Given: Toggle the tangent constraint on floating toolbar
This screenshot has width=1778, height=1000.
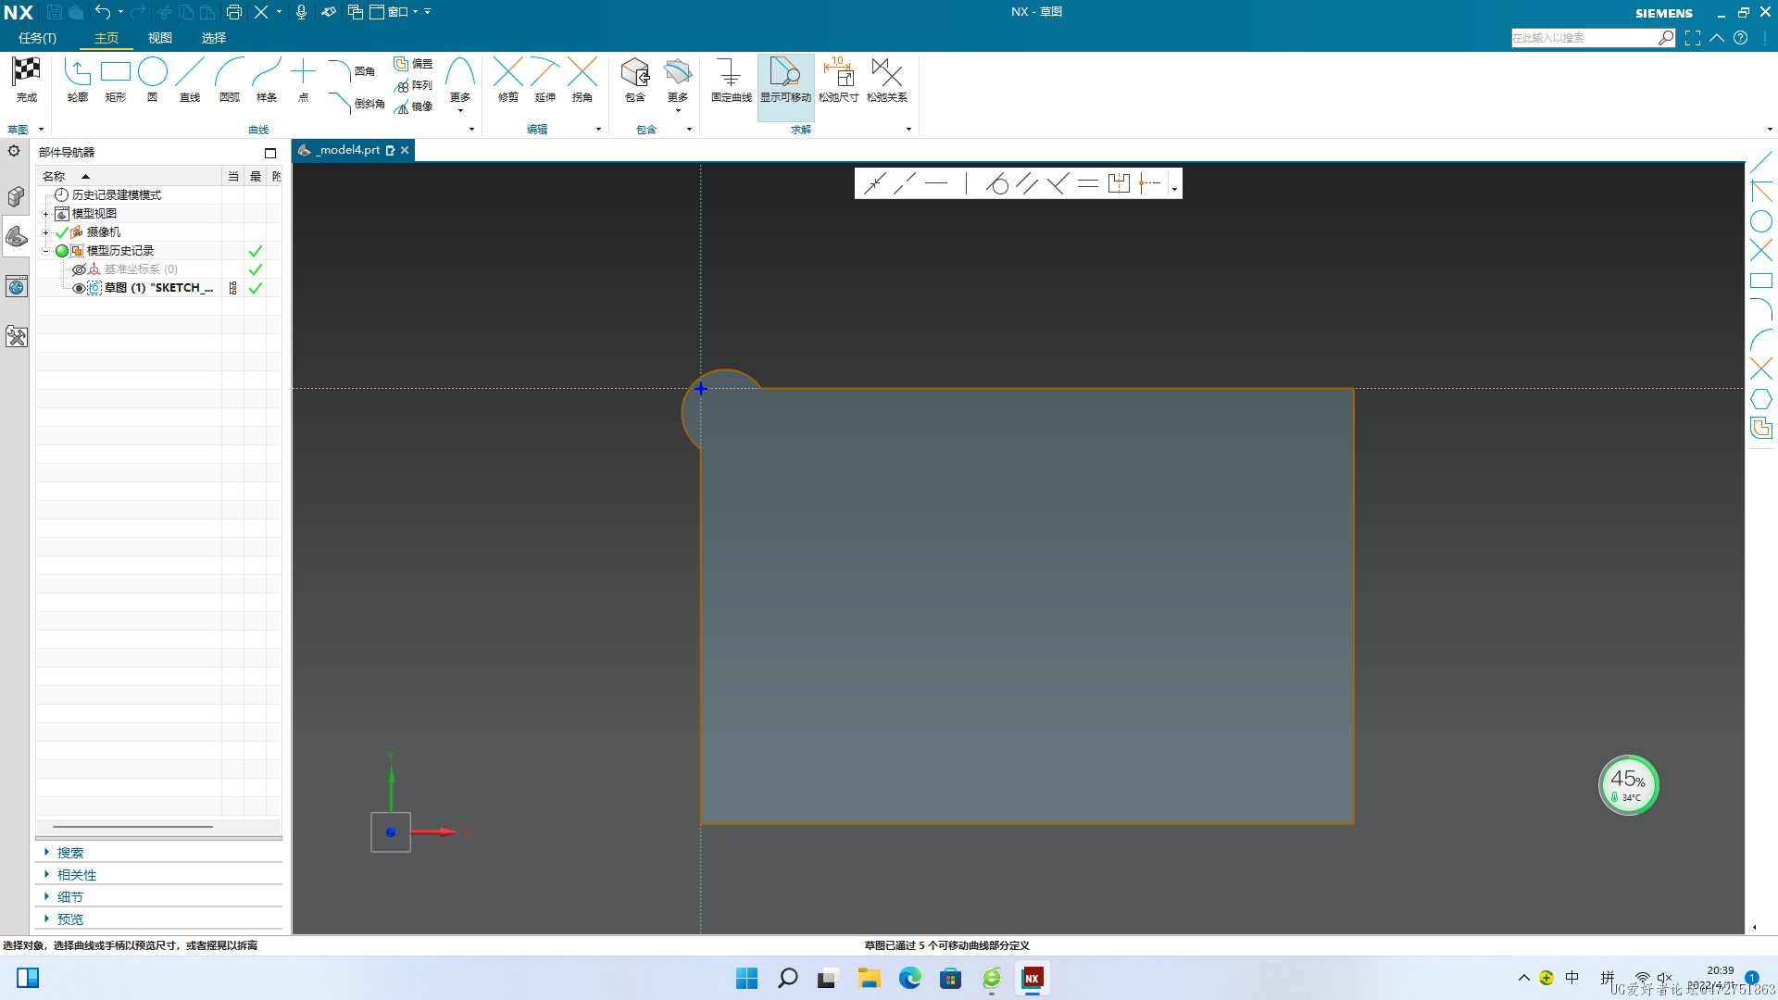Looking at the screenshot, I should pos(996,183).
